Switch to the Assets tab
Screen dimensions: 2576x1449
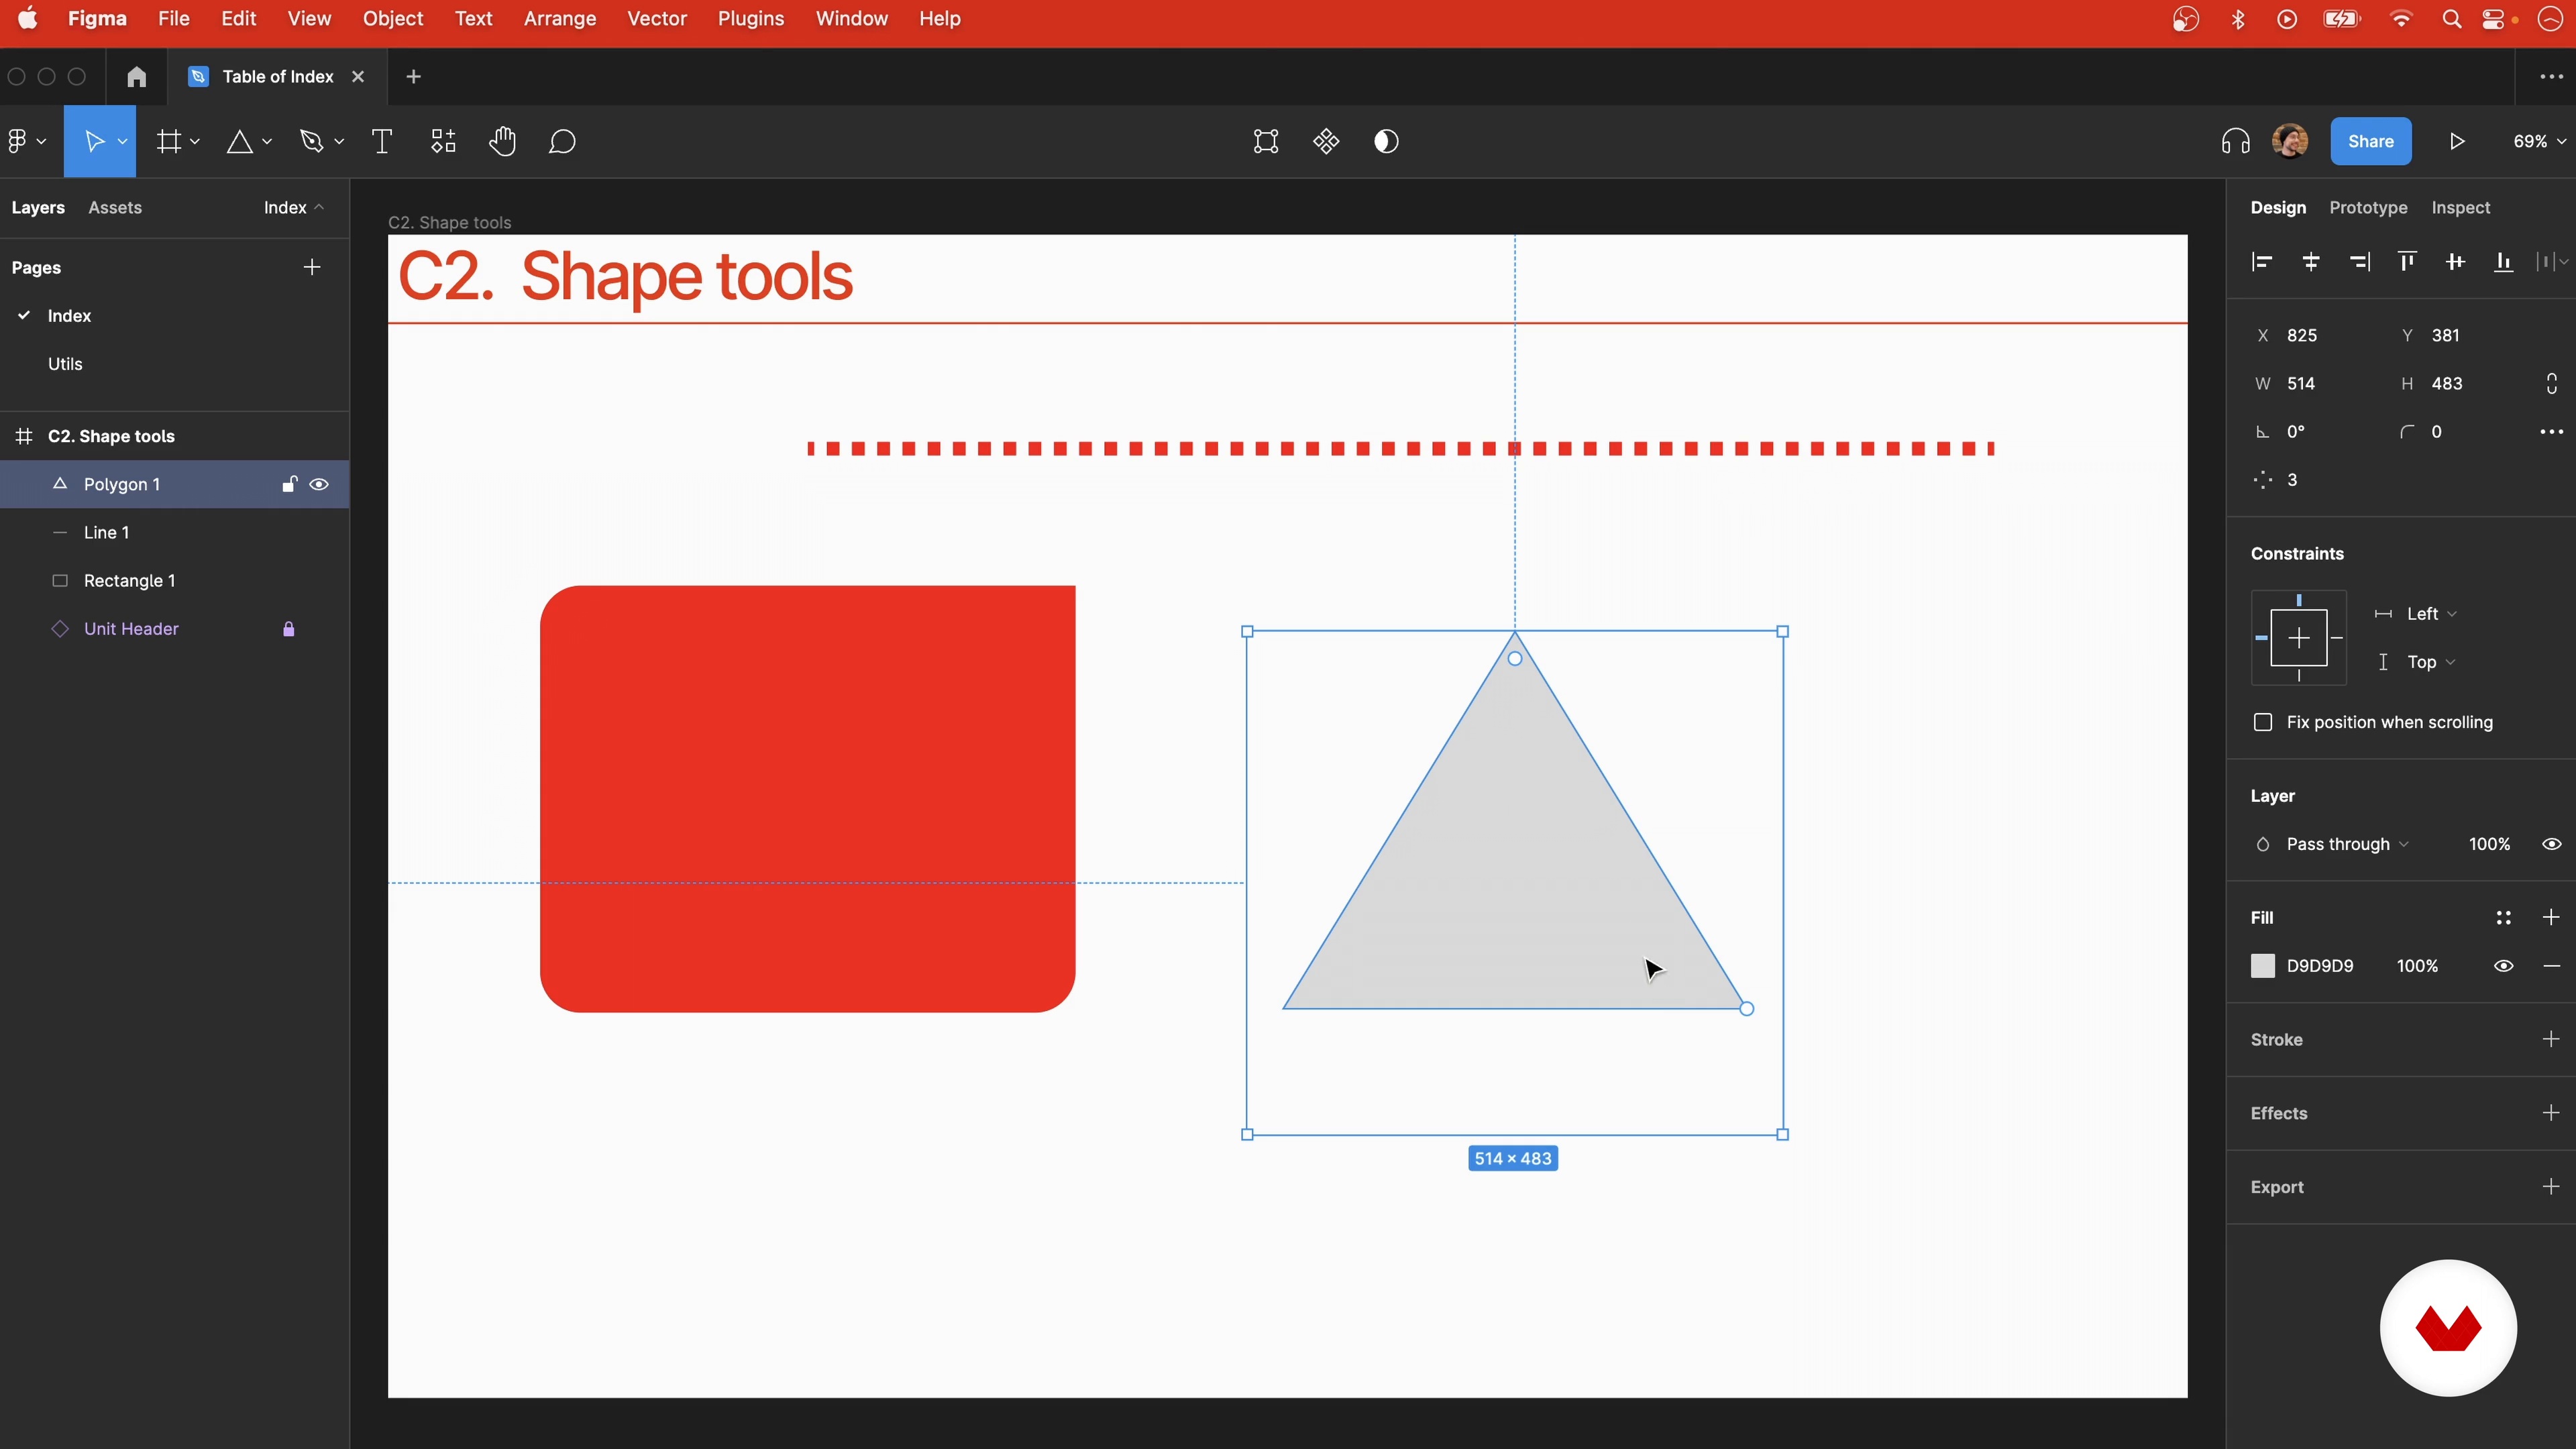(x=115, y=207)
